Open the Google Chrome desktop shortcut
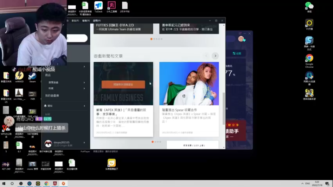This screenshot has height=187, width=333. click(309, 61)
